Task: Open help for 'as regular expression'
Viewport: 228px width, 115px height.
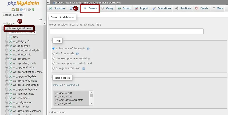Action: (83, 68)
